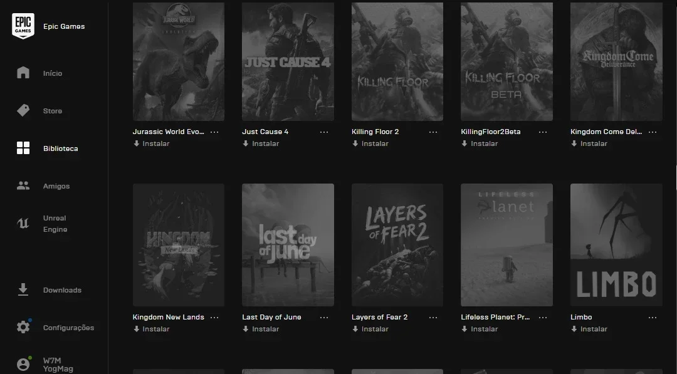
Task: Click Instalar under Limbo
Action: click(594, 329)
